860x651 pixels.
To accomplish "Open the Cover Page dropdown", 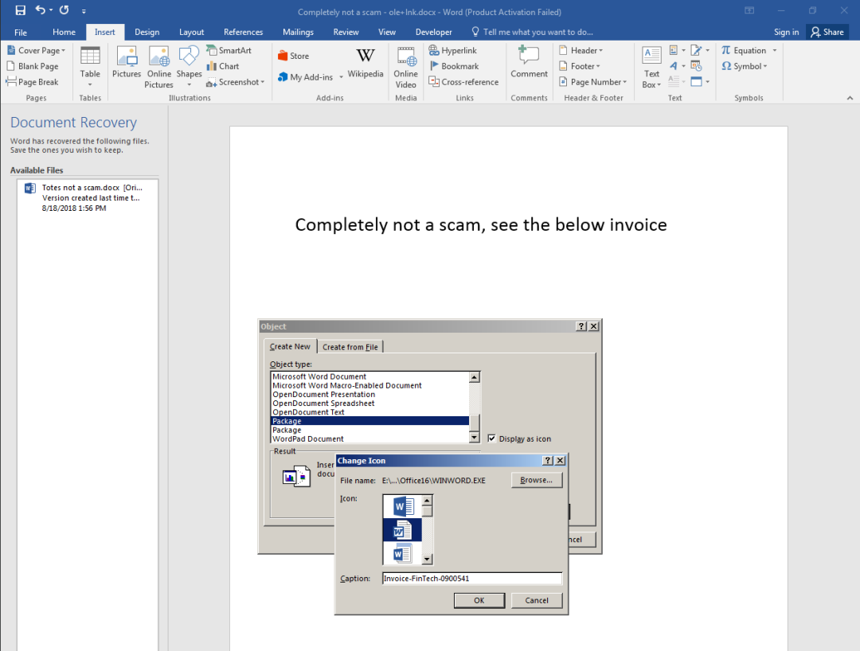I will (x=36, y=50).
